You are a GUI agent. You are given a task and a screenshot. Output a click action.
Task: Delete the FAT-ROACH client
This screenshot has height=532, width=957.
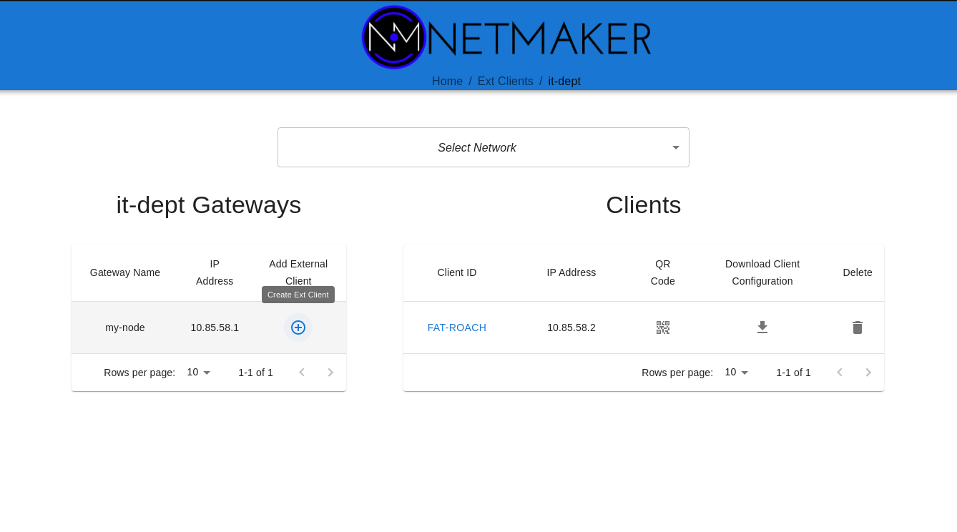point(858,327)
